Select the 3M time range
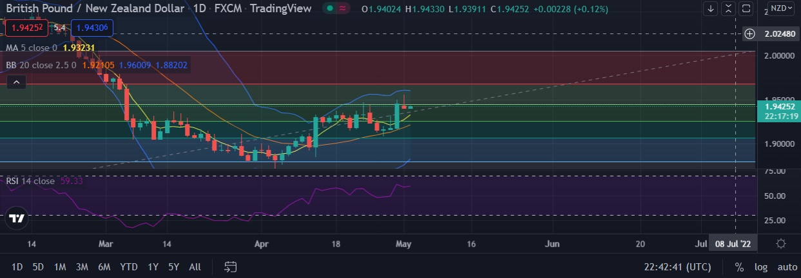This screenshot has width=801, height=278. 82,266
